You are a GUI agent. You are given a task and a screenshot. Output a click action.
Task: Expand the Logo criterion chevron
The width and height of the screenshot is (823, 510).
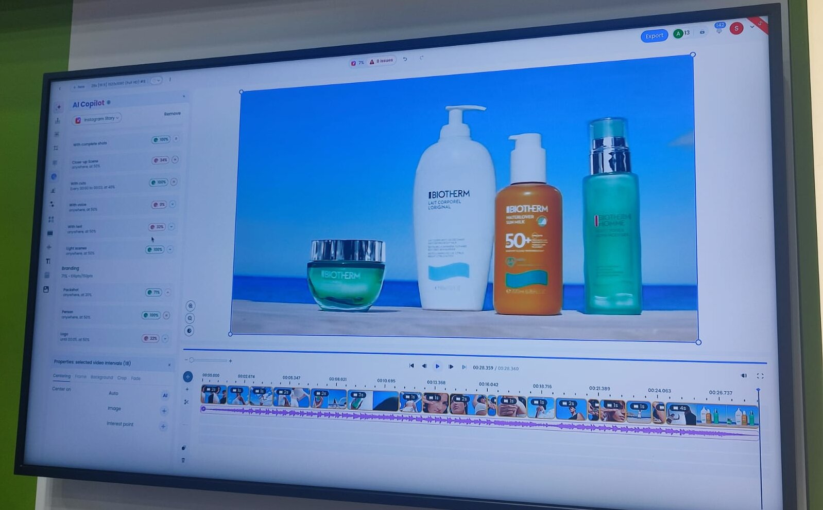click(x=165, y=338)
